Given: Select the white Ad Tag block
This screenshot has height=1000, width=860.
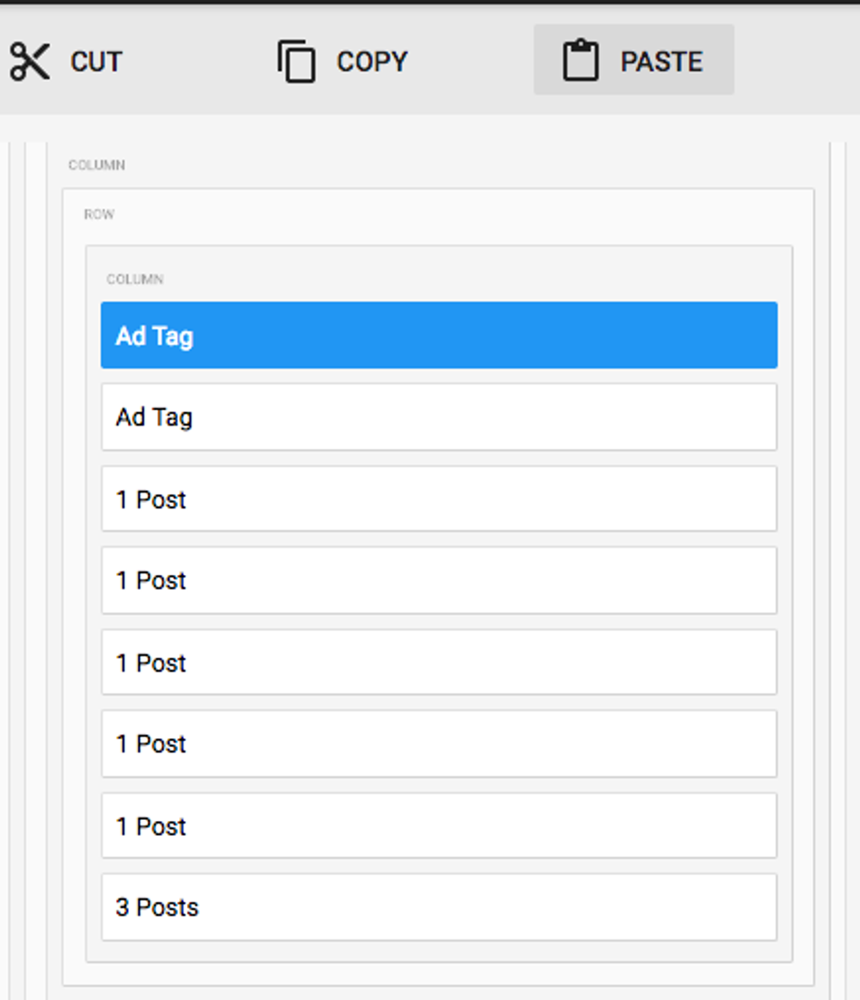Looking at the screenshot, I should pyautogui.click(x=439, y=417).
